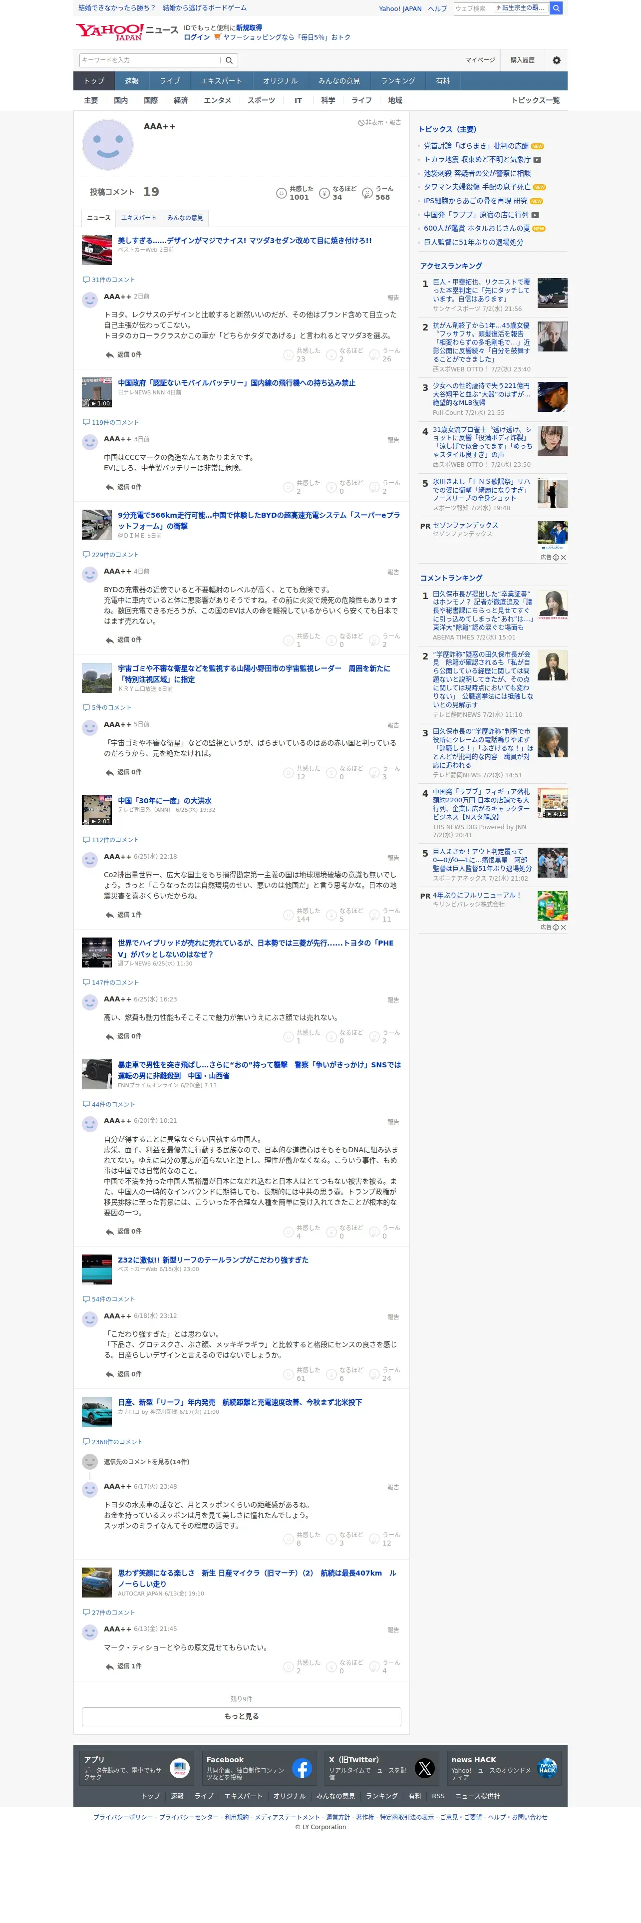Open the Mazda 3 sedan article headline

(245, 241)
